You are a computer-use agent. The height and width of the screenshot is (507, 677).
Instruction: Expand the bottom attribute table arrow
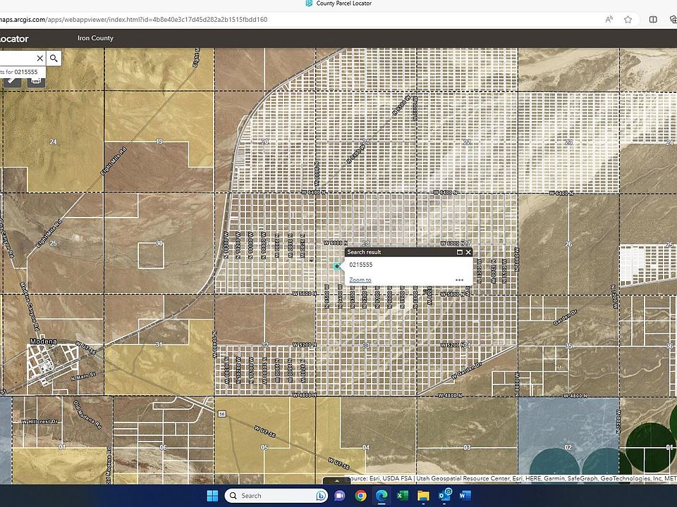(336, 481)
